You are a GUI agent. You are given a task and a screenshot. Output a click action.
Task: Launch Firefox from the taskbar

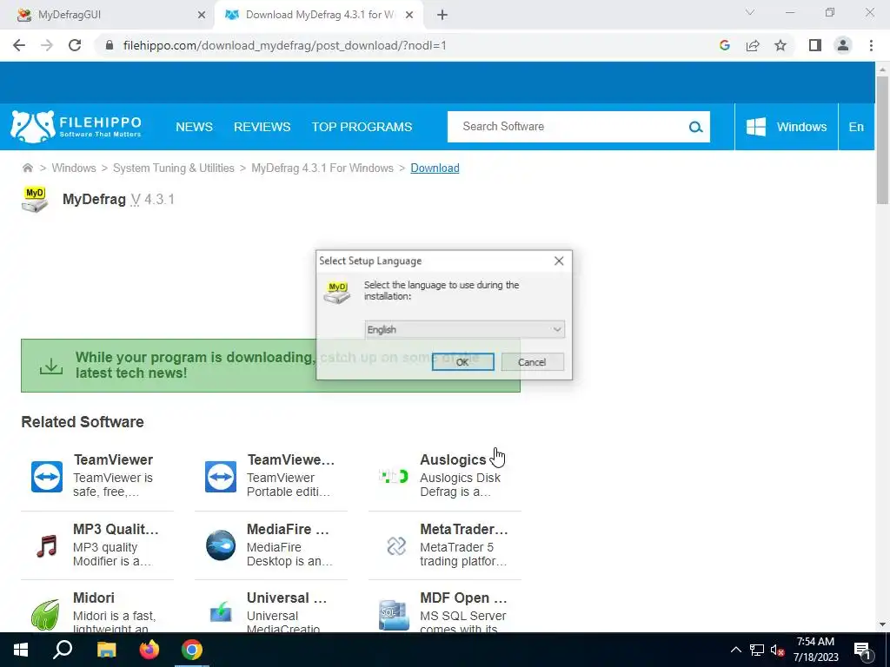[x=149, y=650]
